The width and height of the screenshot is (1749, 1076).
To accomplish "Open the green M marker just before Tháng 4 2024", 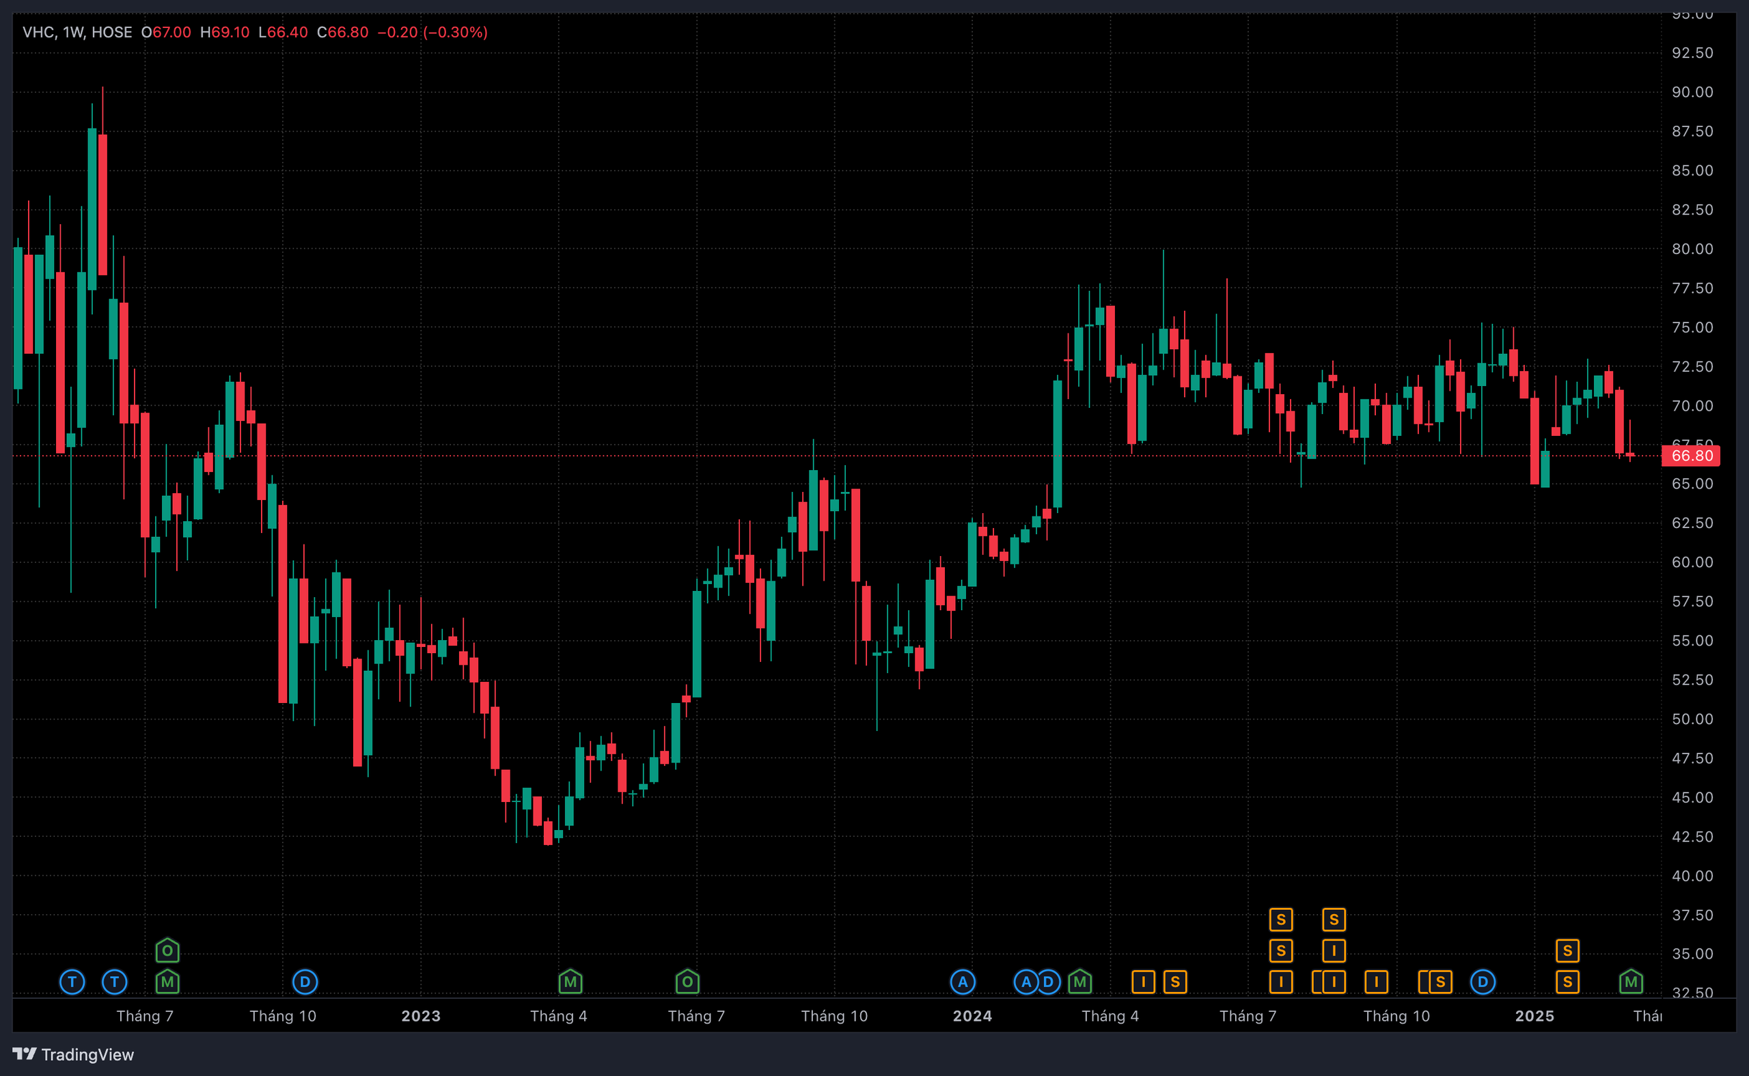I will [1080, 982].
